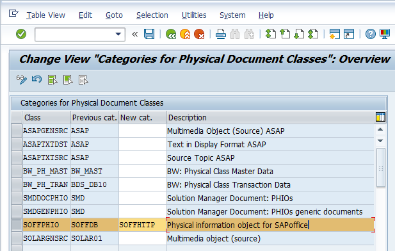Screen dimensions: 395x251
Task: Select row ASAPTXTSRC via row selector
Action: point(17,158)
